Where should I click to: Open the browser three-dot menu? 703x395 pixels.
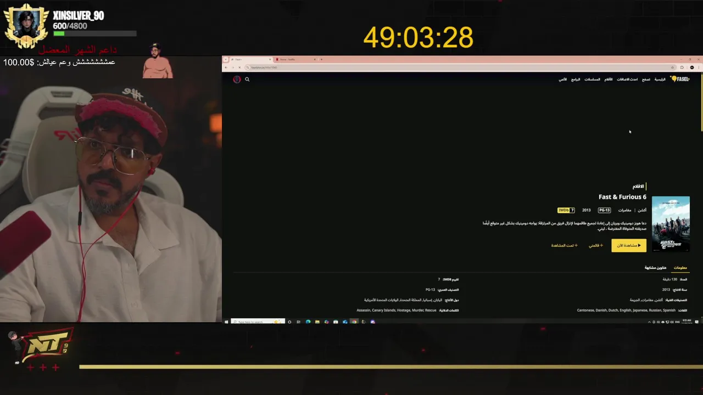pyautogui.click(x=699, y=67)
